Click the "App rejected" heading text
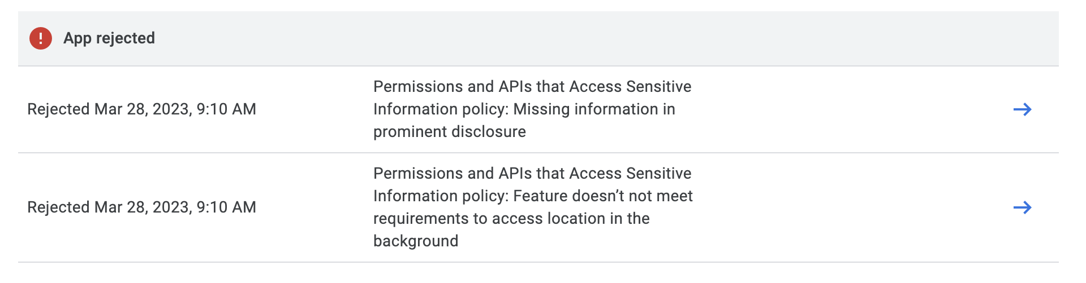This screenshot has height=283, width=1086. [109, 38]
